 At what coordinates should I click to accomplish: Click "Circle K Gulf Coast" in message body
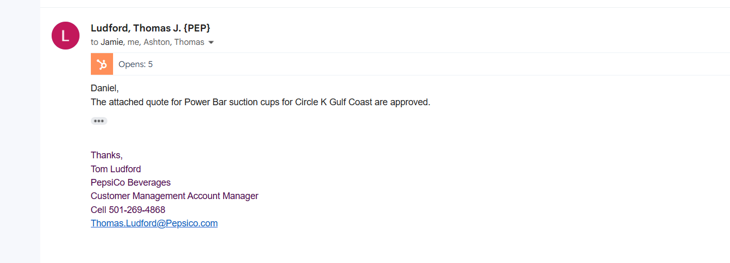click(x=334, y=102)
